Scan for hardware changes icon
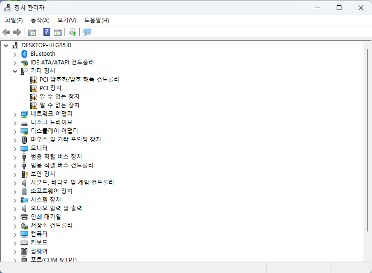The height and width of the screenshot is (273, 372). 87,32
